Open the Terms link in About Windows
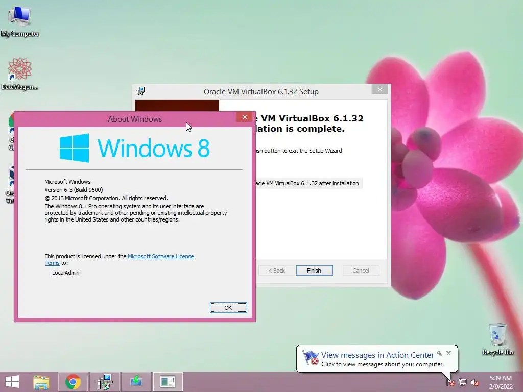Image resolution: width=523 pixels, height=392 pixels. pos(52,263)
